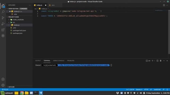Open the Search view

tap(3, 12)
